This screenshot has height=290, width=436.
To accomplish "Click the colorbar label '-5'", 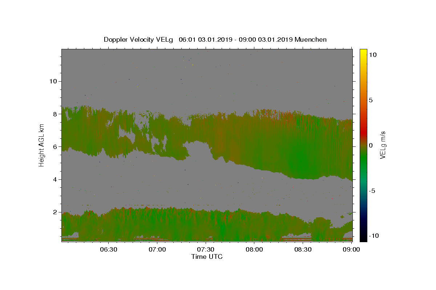I will [x=372, y=191].
